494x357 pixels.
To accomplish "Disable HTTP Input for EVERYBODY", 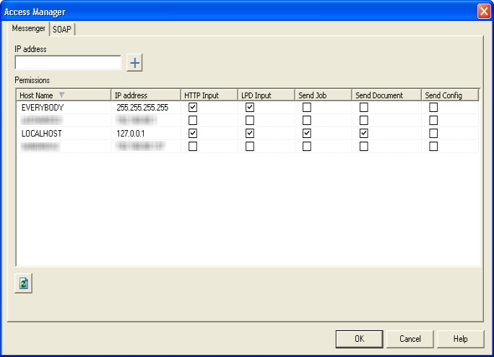I will [x=193, y=108].
